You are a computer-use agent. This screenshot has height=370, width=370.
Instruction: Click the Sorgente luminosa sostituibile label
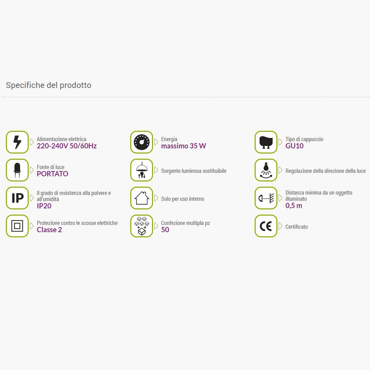point(194,171)
